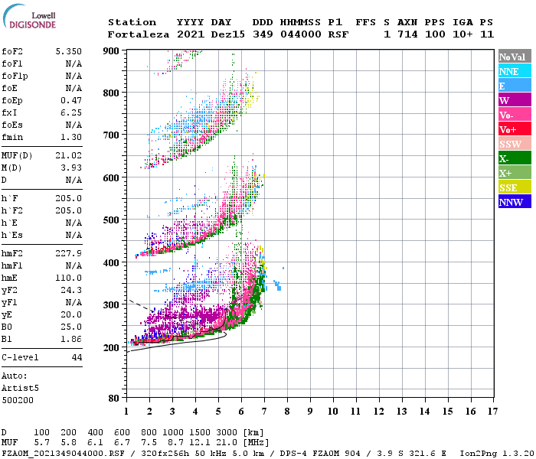Image resolution: width=536 pixels, height=459 pixels.
Task: Click the hmE value 110.0
Action: [68, 278]
